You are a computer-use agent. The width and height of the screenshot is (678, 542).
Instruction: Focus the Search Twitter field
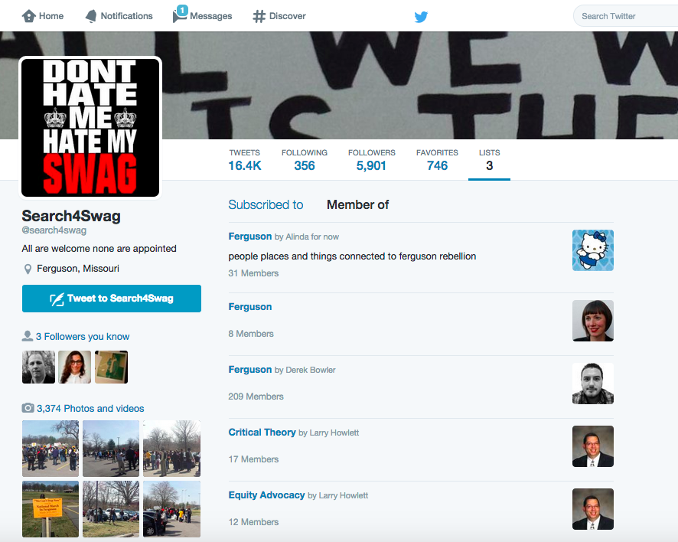coord(625,16)
